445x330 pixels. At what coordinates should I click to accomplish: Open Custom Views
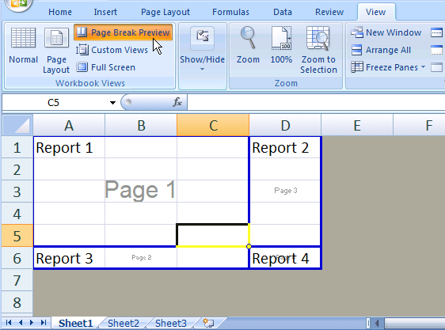pyautogui.click(x=112, y=50)
